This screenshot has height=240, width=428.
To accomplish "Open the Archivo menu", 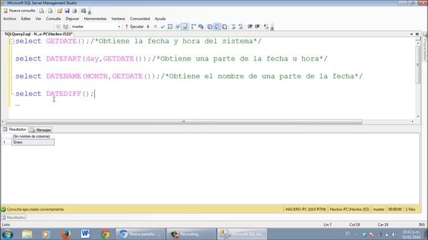I will [9, 19].
